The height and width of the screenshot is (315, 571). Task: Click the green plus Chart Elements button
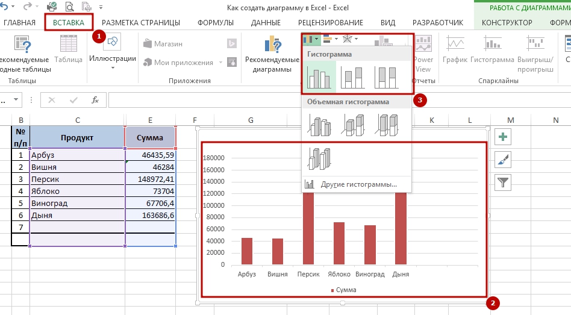(503, 138)
